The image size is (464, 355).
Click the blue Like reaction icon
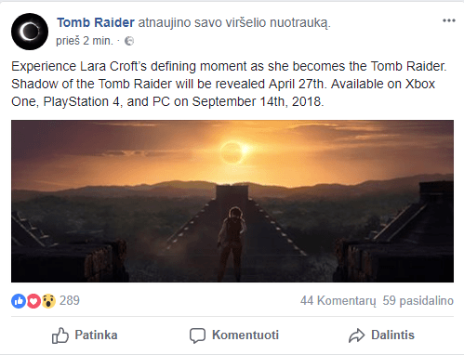pos(19,300)
